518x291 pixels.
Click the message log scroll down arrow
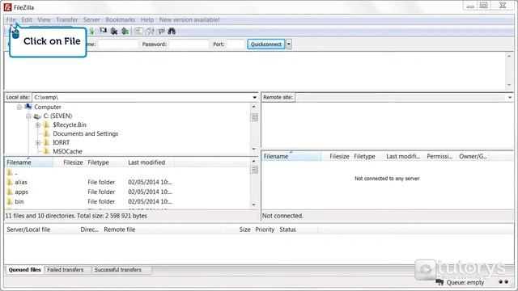[x=509, y=85]
